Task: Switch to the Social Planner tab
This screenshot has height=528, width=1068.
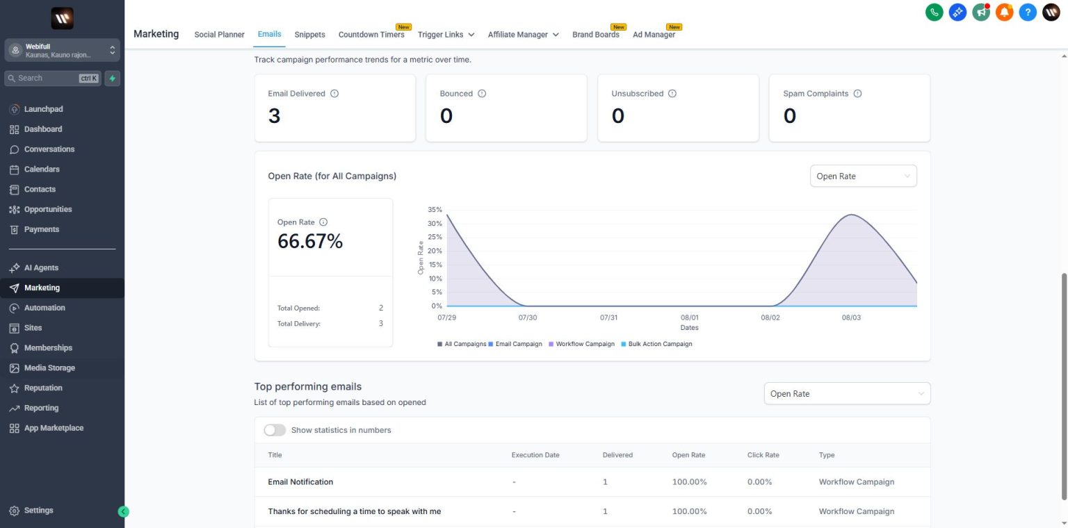Action: click(219, 35)
